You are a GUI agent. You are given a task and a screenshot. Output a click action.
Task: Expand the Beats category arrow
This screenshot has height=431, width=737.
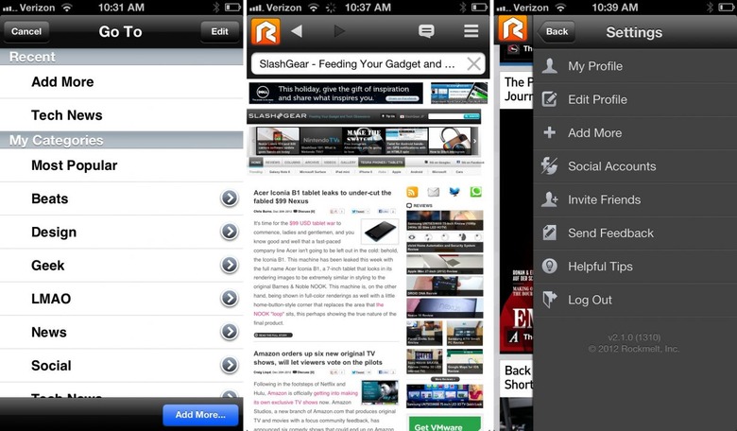click(x=230, y=198)
